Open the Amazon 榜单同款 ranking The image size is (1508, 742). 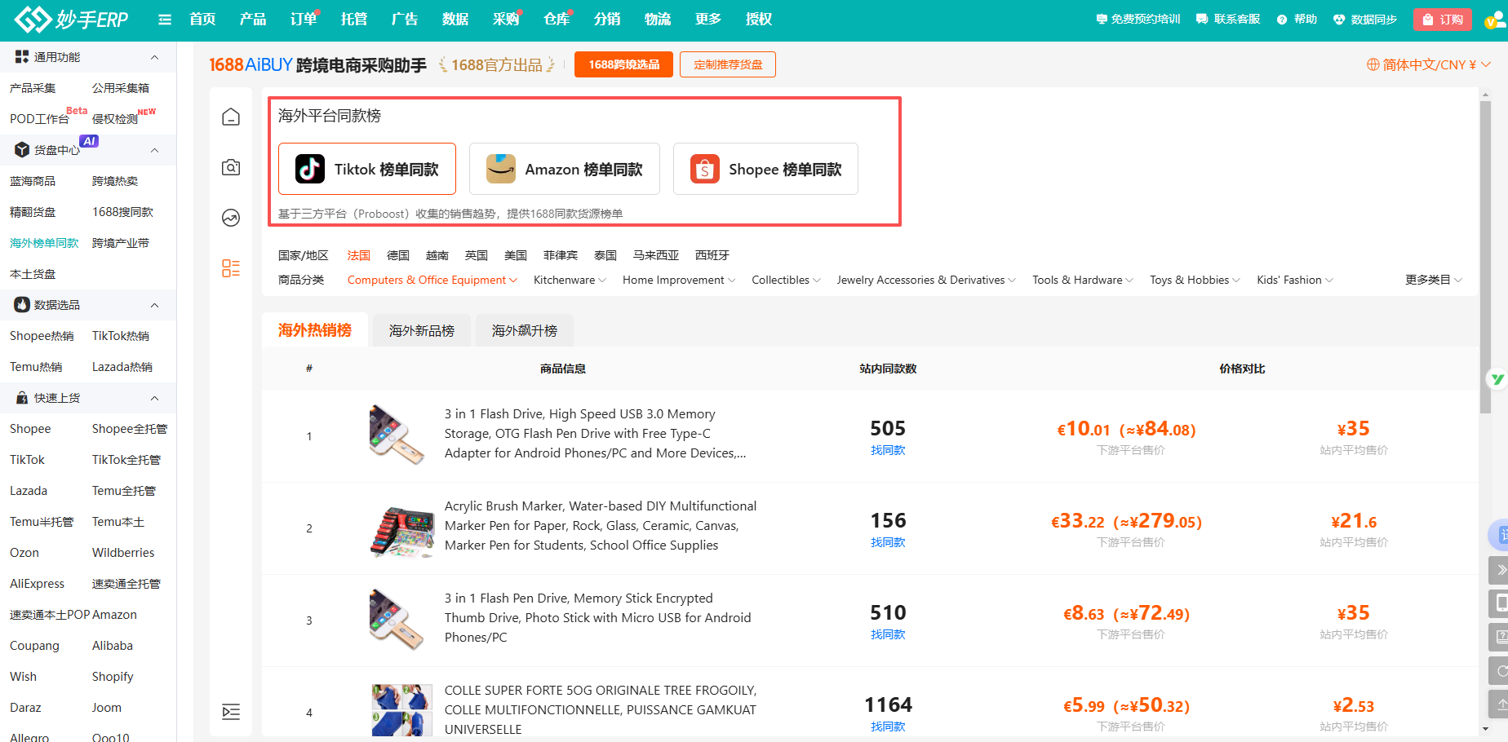point(565,169)
